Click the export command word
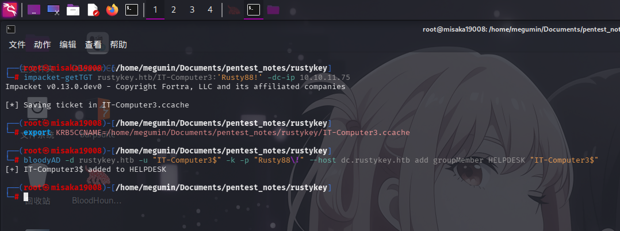Image resolution: width=620 pixels, height=231 pixels. [x=37, y=133]
